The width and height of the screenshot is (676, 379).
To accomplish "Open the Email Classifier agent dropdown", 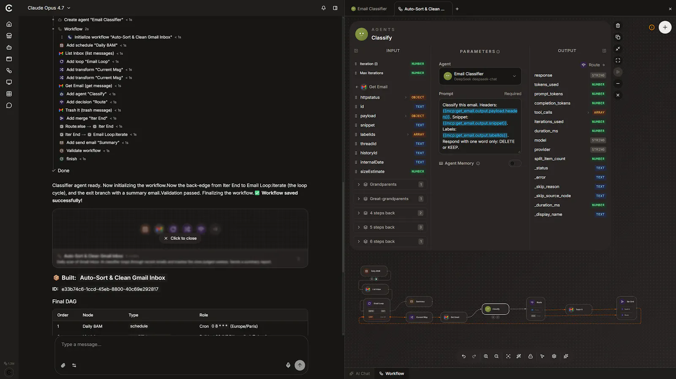I will pyautogui.click(x=480, y=76).
